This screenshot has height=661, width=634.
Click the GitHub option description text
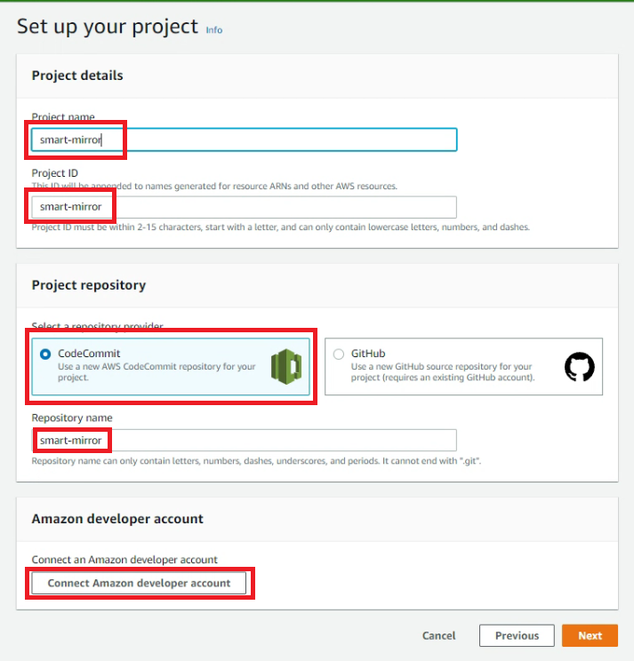tap(443, 371)
